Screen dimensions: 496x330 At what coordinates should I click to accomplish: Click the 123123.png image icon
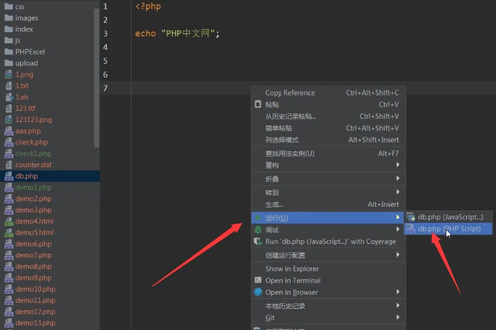[9, 119]
